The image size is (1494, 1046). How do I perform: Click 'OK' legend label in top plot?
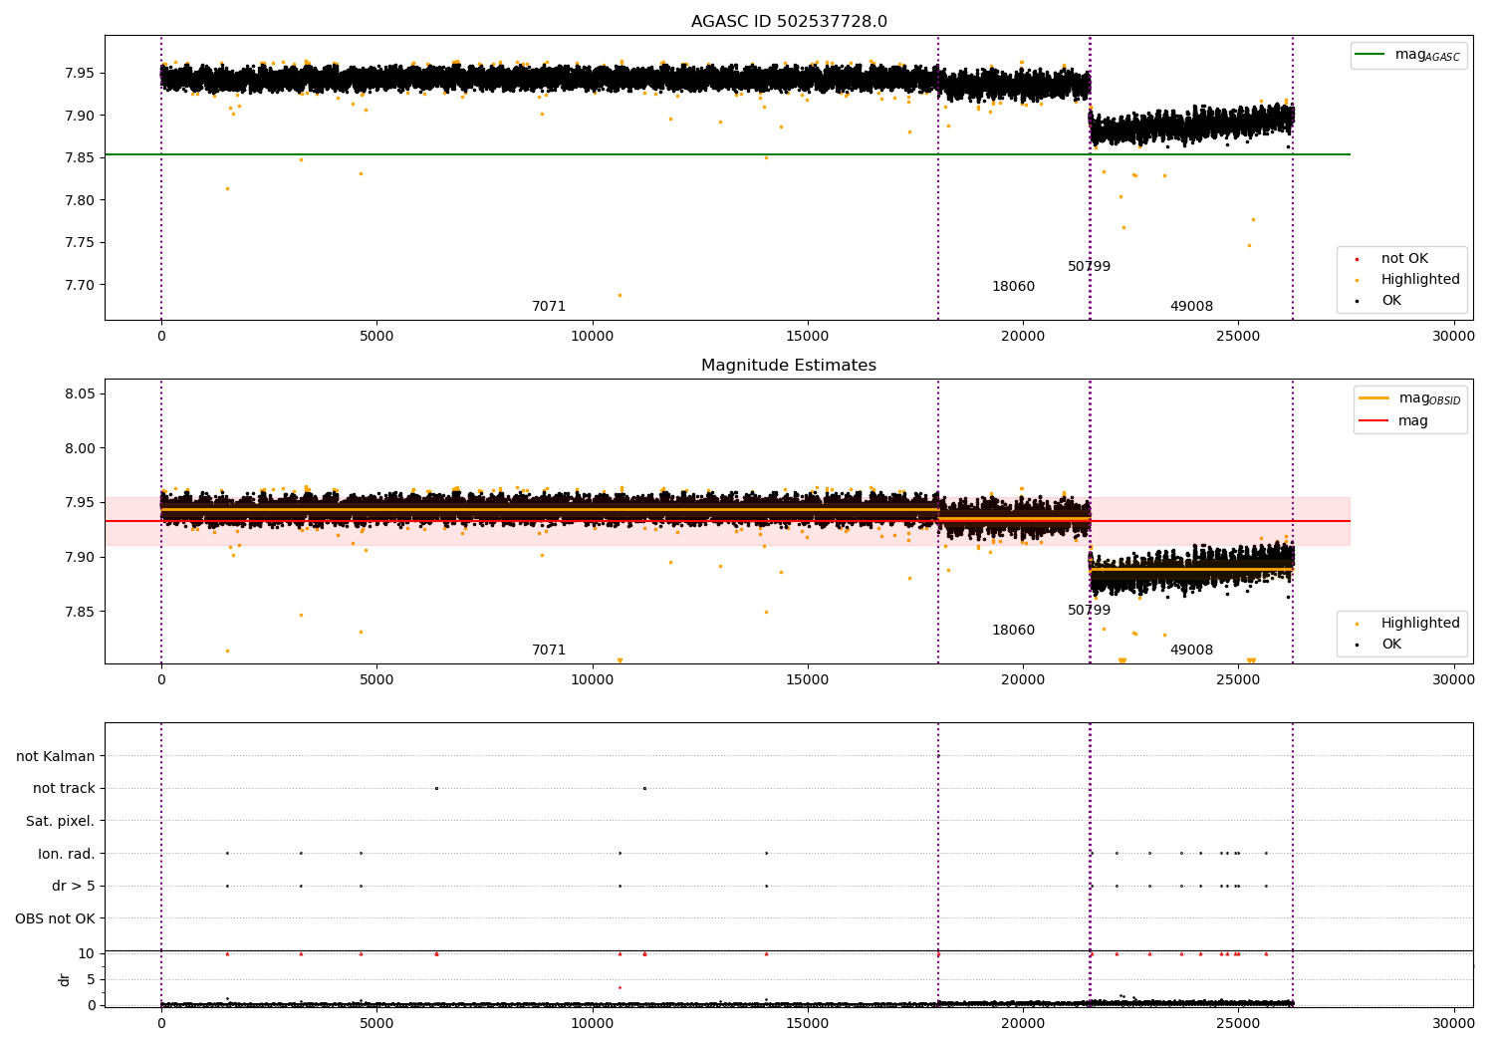(x=1390, y=301)
